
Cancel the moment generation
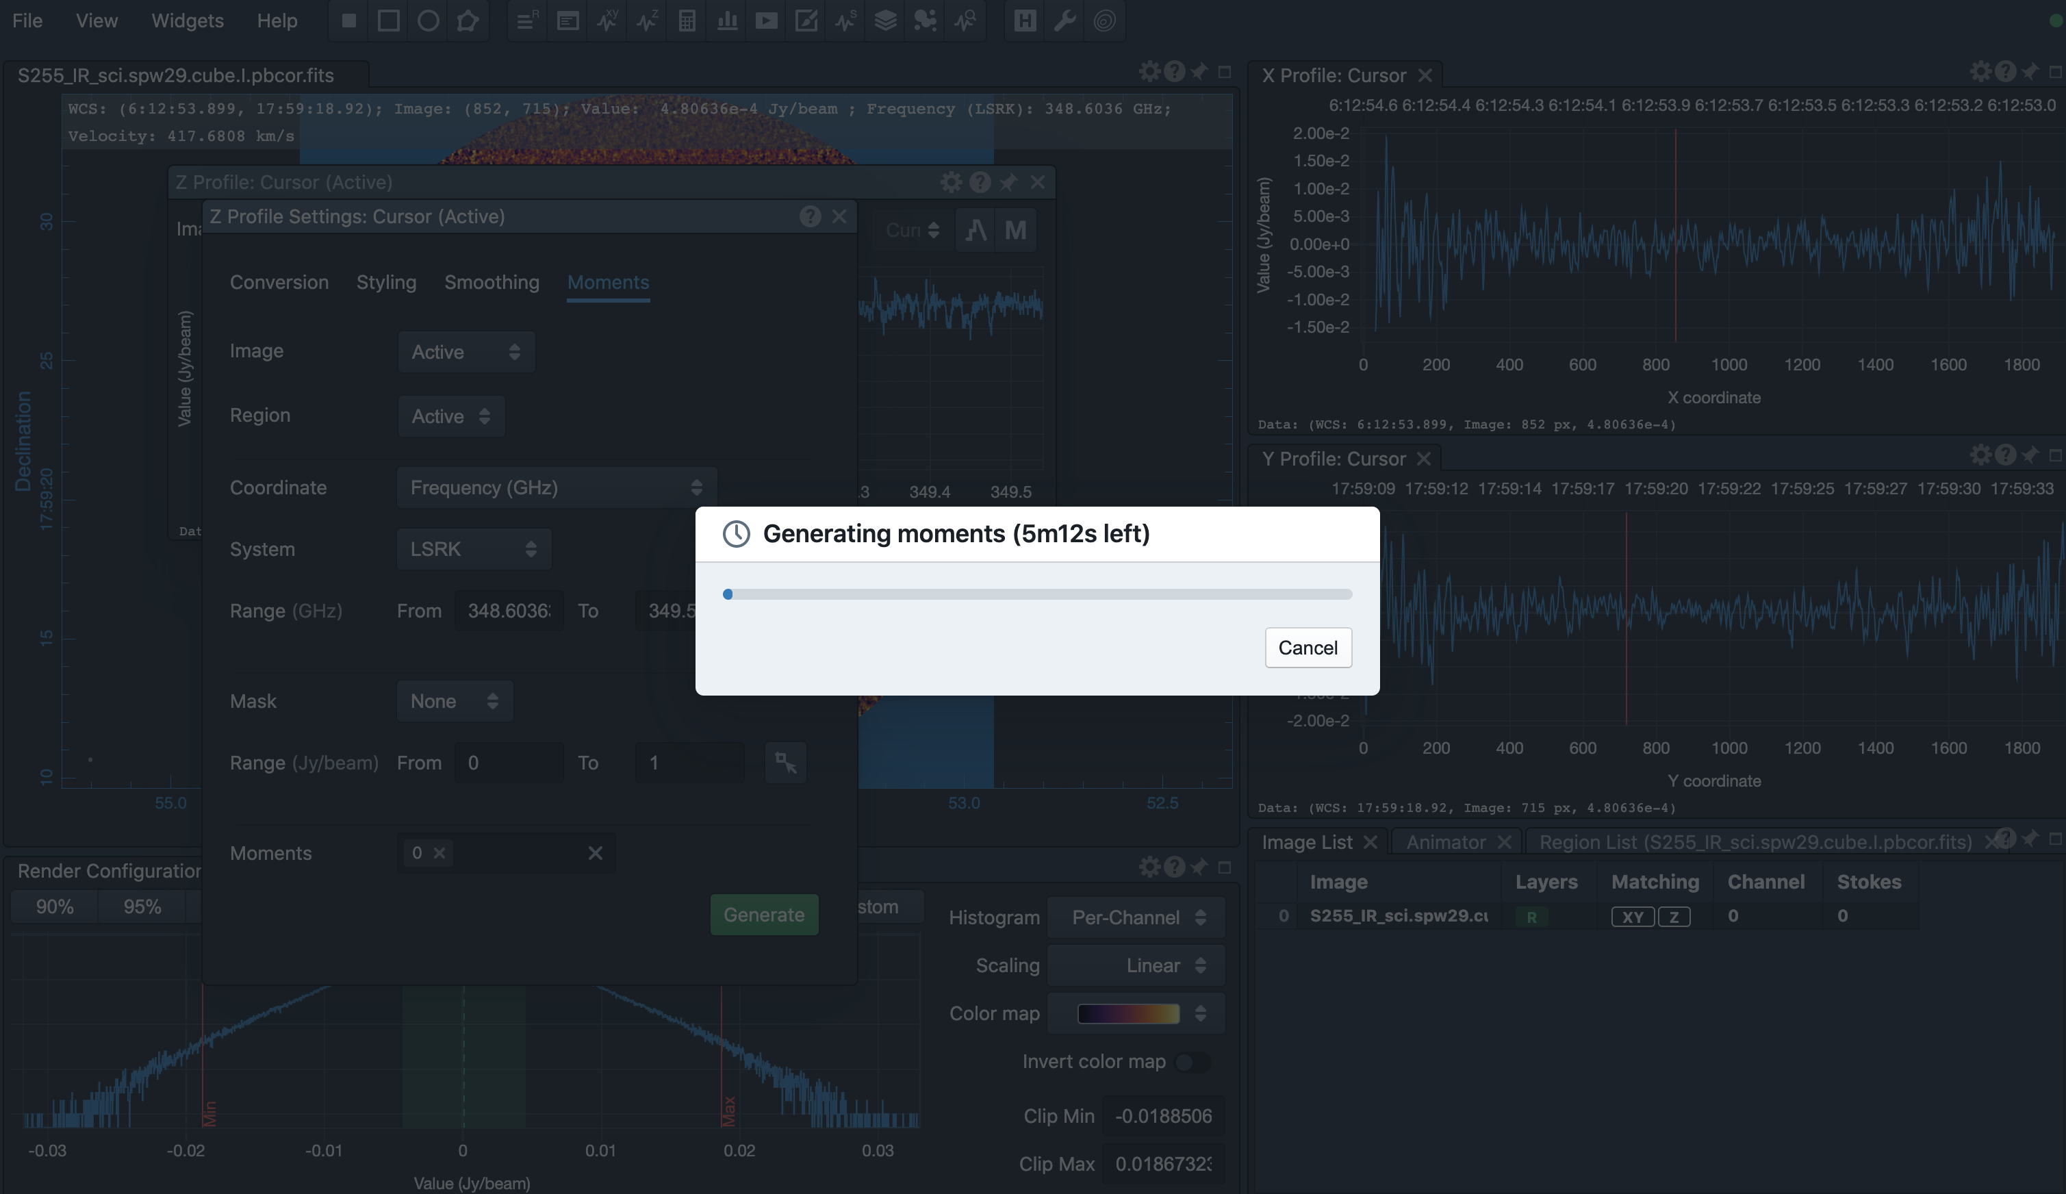(x=1308, y=647)
